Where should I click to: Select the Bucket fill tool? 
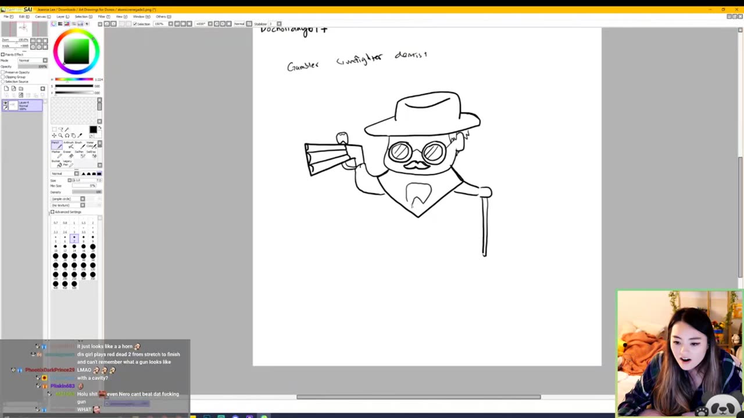tap(57, 163)
